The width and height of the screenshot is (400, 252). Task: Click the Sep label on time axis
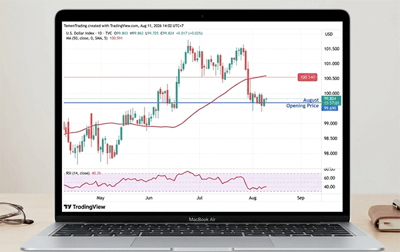click(x=301, y=198)
